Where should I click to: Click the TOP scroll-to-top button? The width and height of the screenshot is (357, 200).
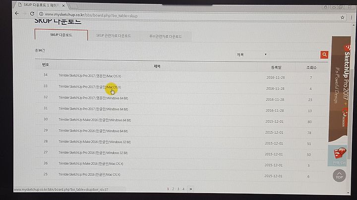pos(339,176)
